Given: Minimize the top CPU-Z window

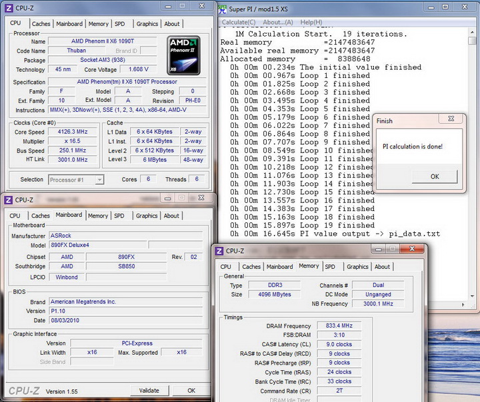Looking at the screenshot, I should coord(168,6).
